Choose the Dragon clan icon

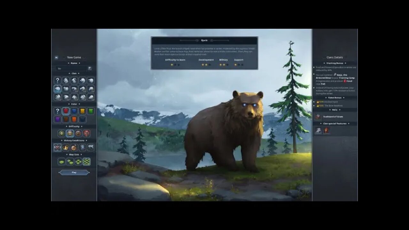(x=82, y=89)
